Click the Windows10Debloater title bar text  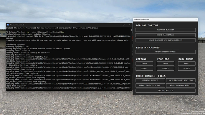(142, 20)
